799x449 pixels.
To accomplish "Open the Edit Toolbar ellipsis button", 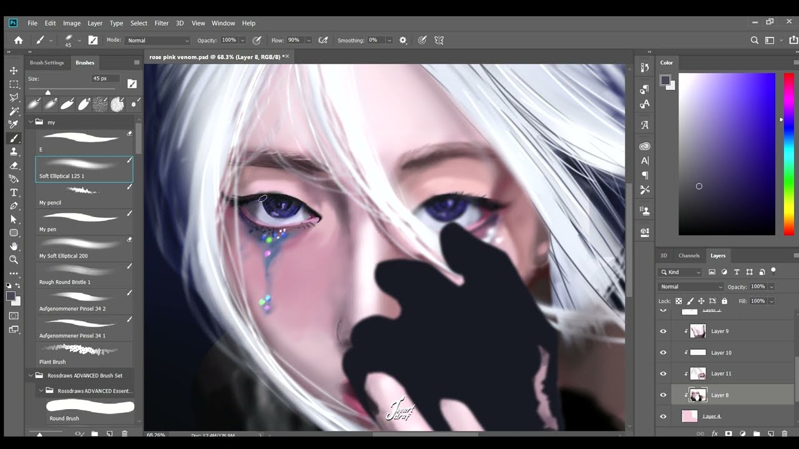I will point(14,274).
